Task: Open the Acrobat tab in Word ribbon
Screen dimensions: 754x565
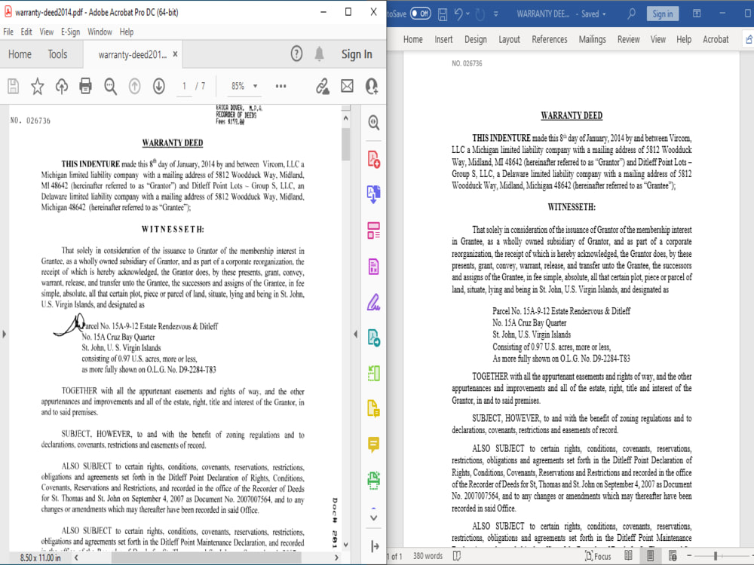Action: (x=716, y=39)
